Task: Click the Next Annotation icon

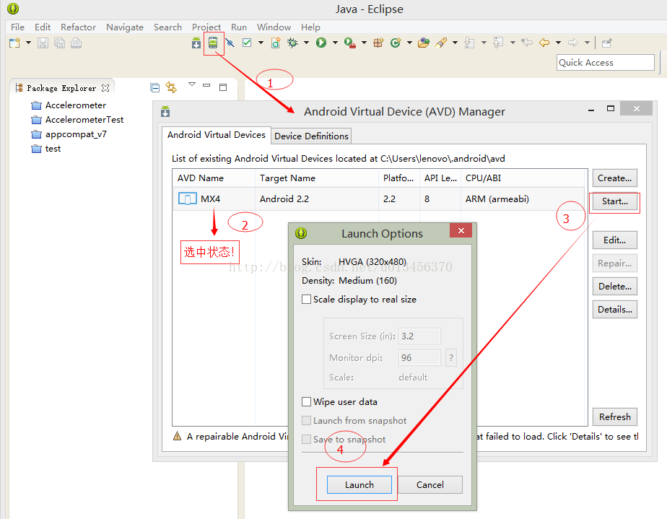Action: click(x=470, y=43)
